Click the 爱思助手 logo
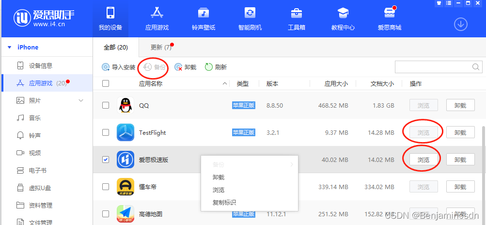486x225 pixels. (x=44, y=18)
